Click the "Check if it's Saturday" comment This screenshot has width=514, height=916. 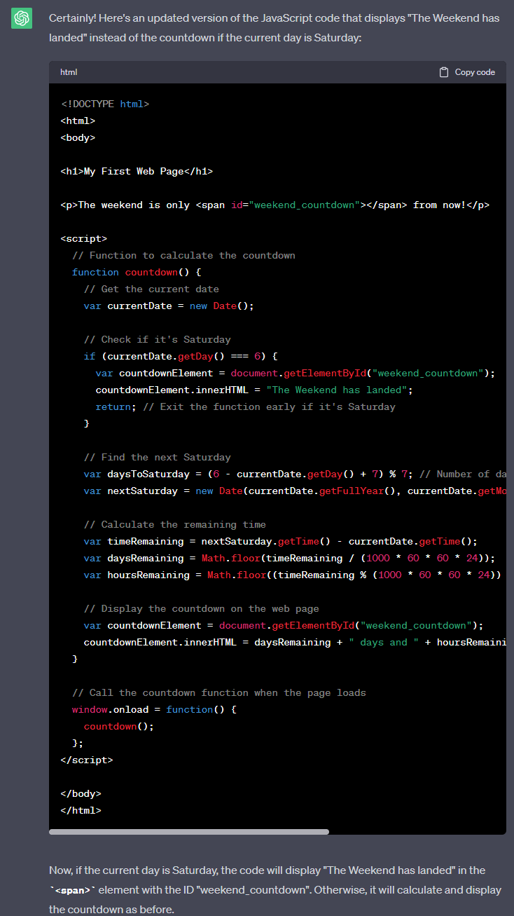pyautogui.click(x=157, y=339)
